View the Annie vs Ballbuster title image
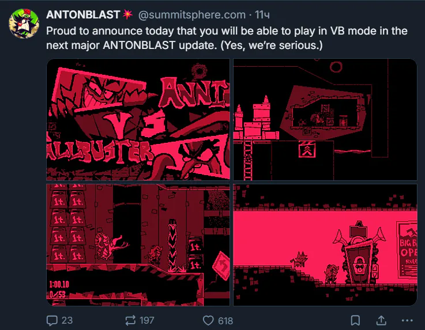 [138, 119]
